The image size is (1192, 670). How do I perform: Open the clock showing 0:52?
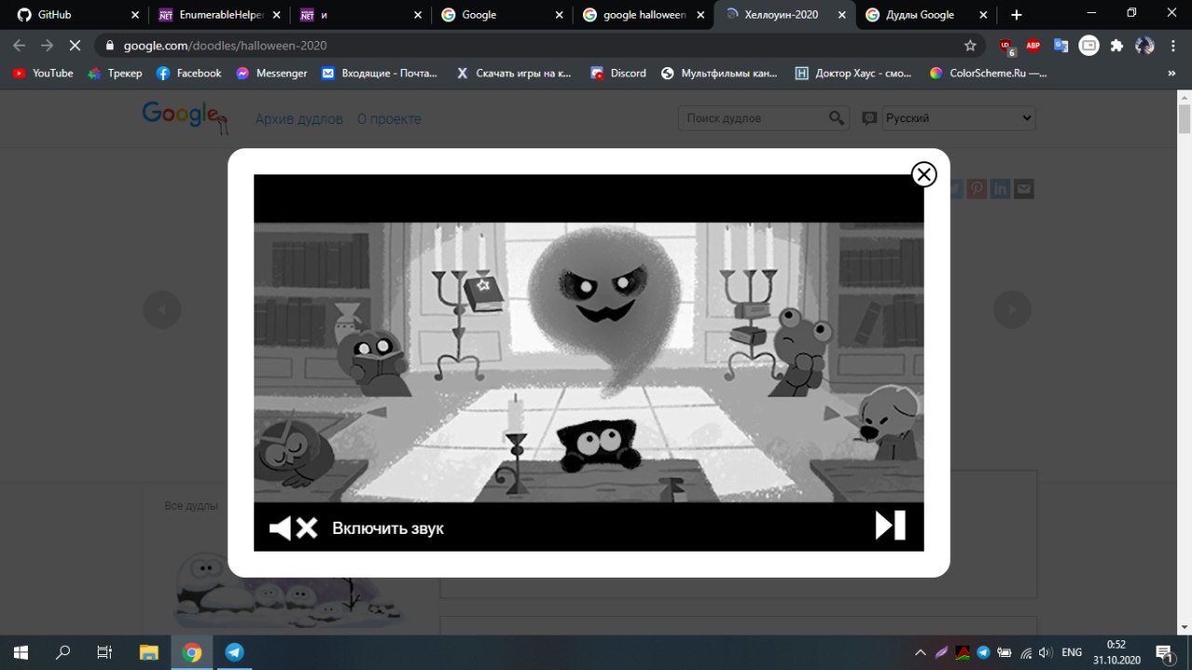(x=1117, y=652)
